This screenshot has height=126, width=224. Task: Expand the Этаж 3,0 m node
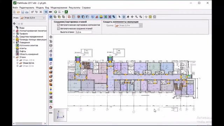point(17,66)
